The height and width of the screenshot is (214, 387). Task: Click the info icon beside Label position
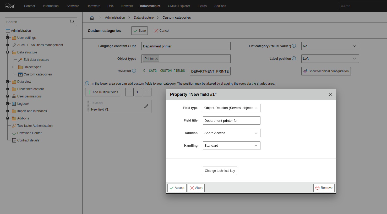pos(294,58)
